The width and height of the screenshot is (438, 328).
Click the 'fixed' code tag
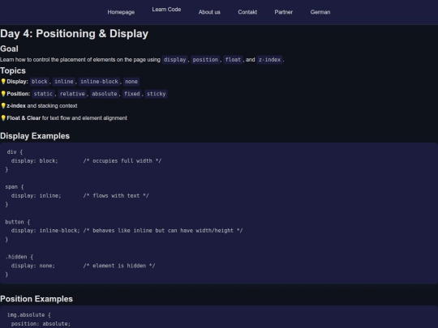pos(132,94)
